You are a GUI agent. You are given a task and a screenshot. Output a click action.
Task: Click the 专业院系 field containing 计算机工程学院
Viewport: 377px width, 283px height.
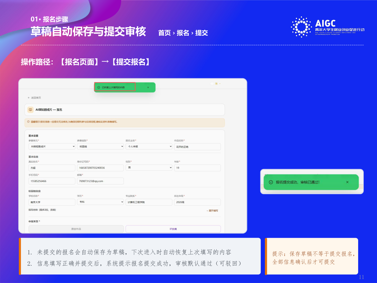[149, 202]
